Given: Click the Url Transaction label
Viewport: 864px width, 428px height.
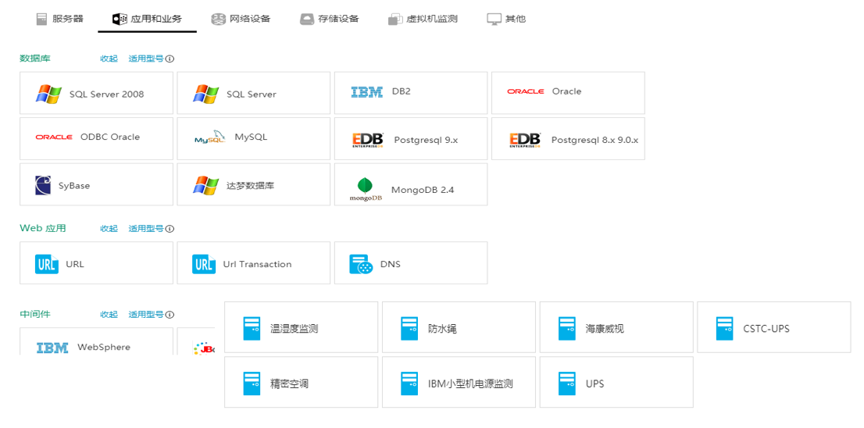Looking at the screenshot, I should 257,265.
